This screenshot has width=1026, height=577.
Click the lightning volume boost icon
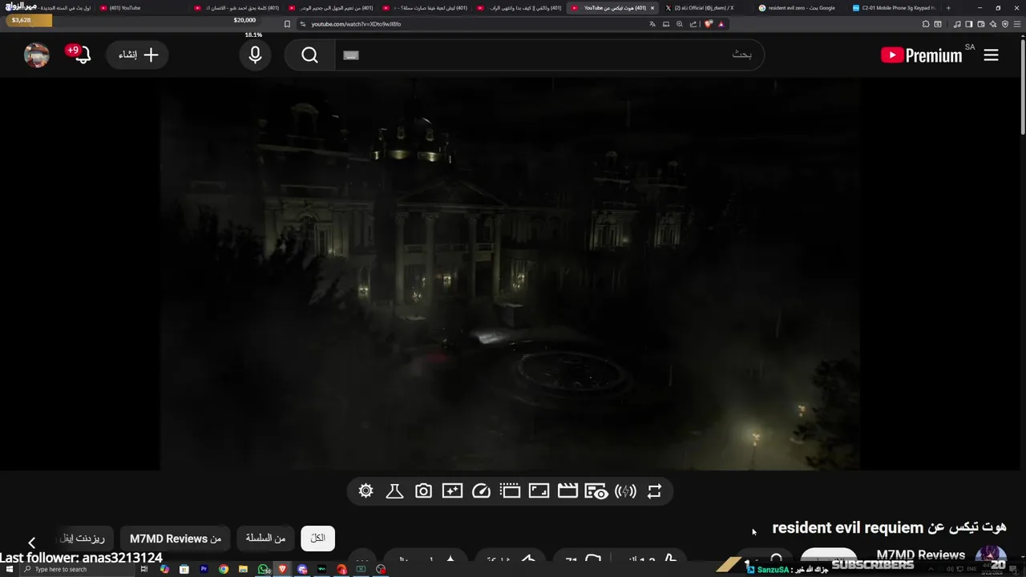(x=625, y=491)
